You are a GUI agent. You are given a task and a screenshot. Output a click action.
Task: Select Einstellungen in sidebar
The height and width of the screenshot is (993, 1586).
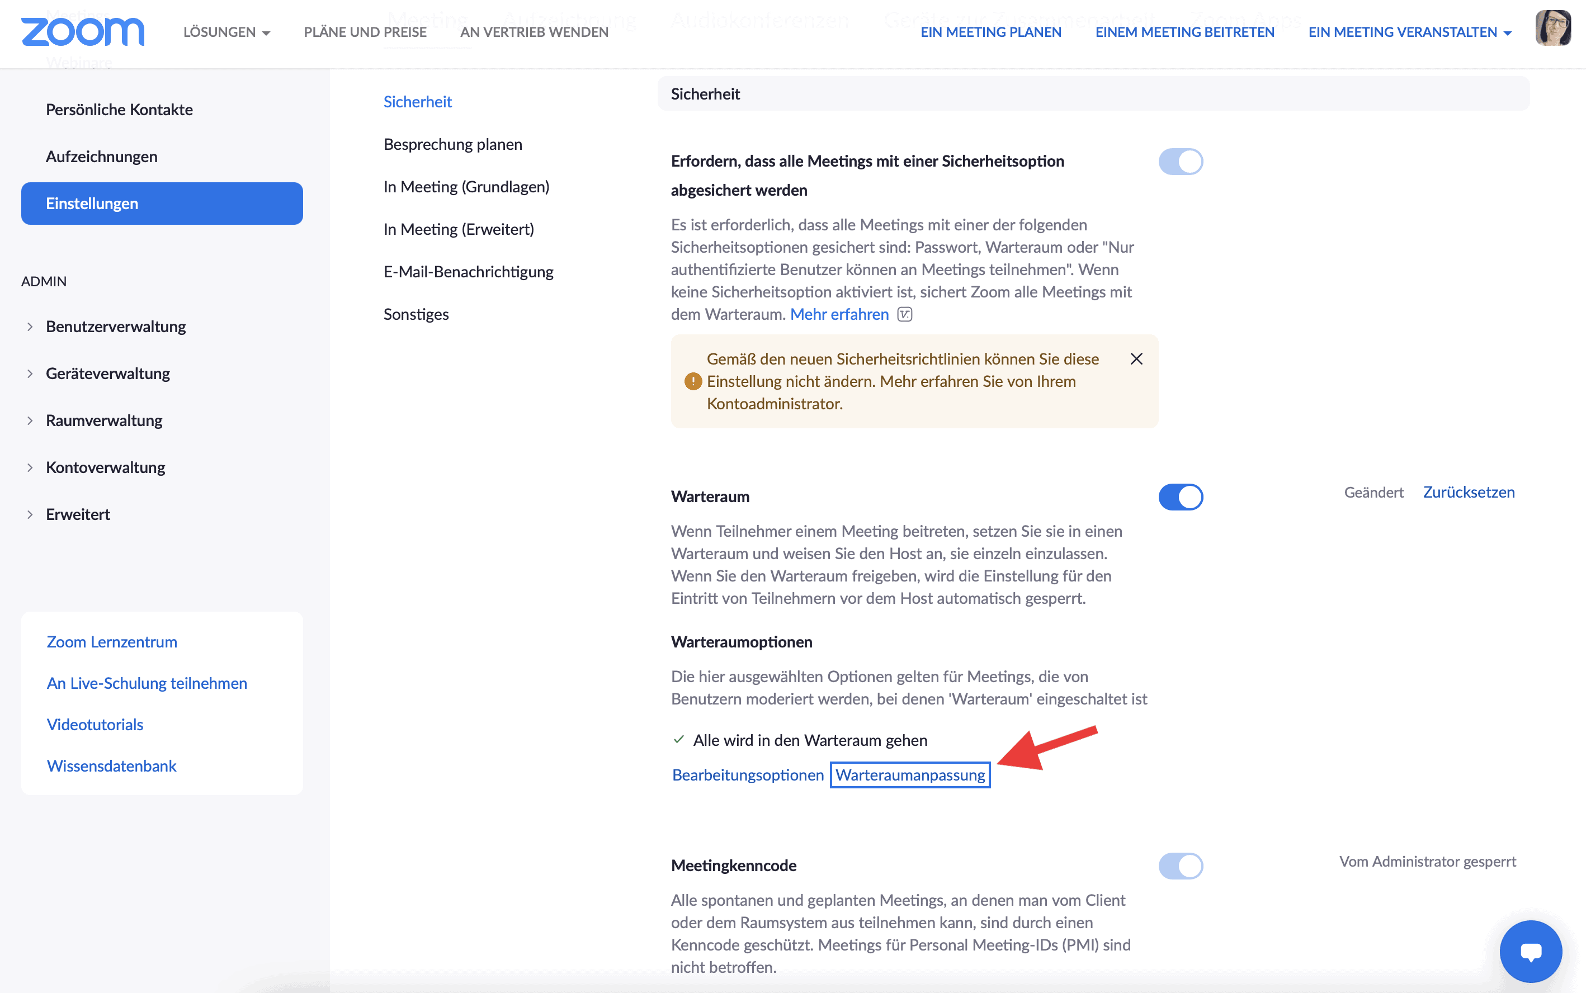point(162,204)
